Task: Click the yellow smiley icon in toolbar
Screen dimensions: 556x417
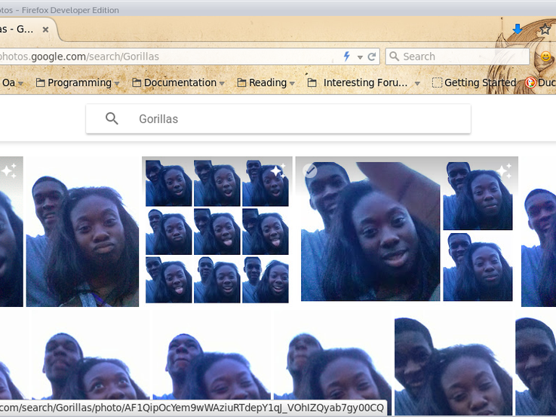Action: point(545,57)
